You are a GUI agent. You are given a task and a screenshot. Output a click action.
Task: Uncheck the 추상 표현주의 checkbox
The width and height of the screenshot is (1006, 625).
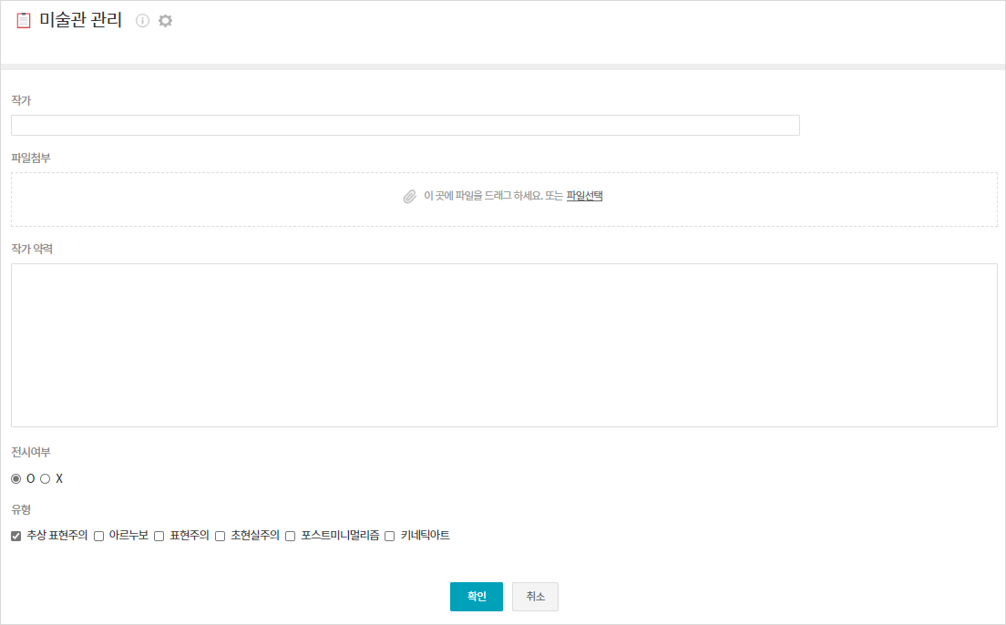pos(16,536)
